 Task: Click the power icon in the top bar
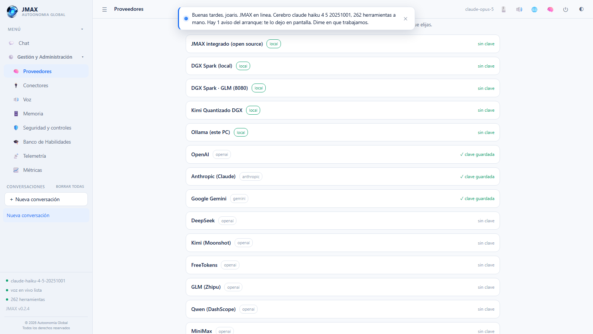coord(566,9)
